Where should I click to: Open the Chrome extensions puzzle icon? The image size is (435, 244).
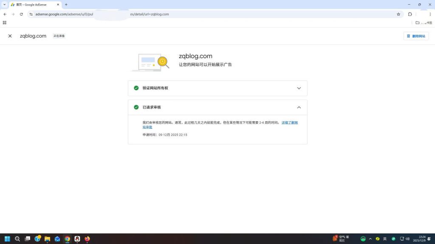click(x=410, y=14)
